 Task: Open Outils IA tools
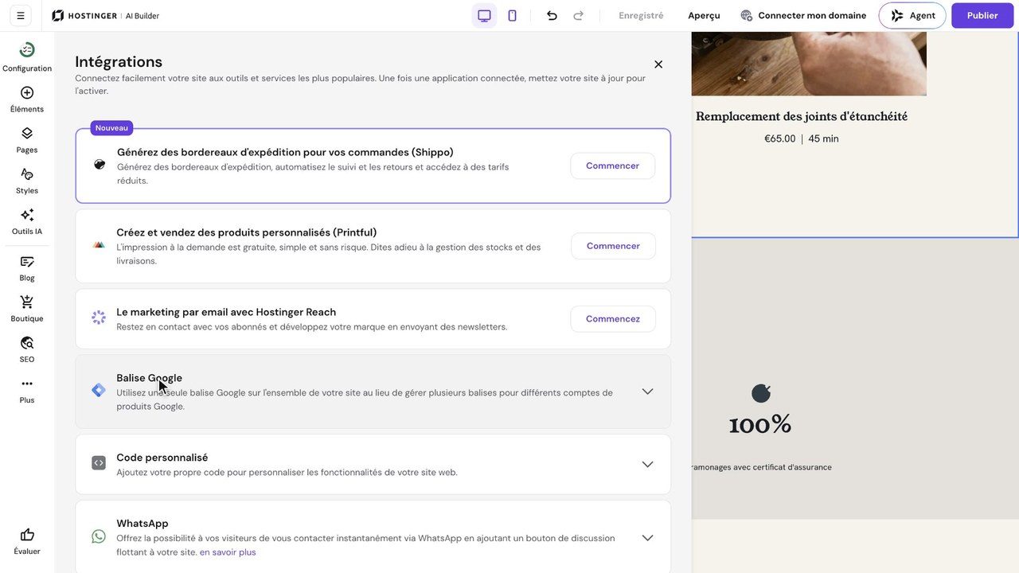[27, 221]
